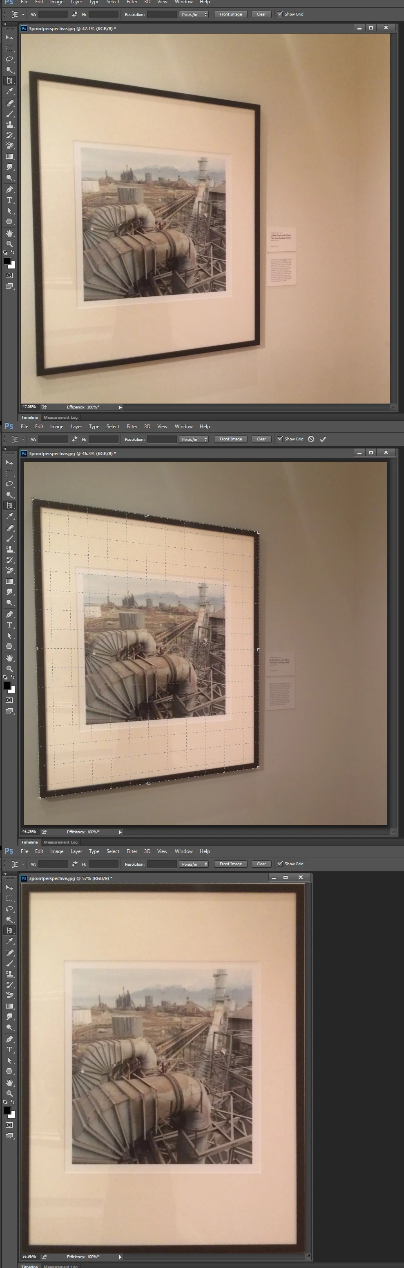Select History Brush tool in 46.3% window
Image resolution: width=404 pixels, height=1268 pixels.
click(x=9, y=560)
